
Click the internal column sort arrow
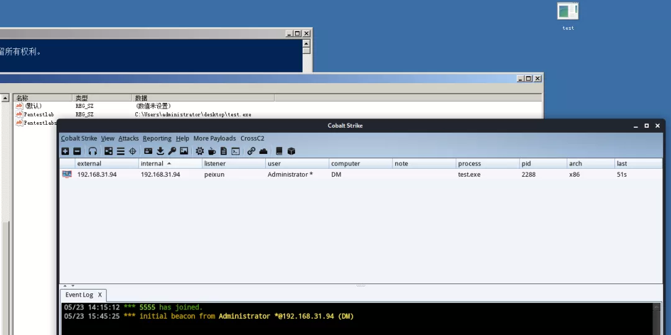[x=169, y=164]
